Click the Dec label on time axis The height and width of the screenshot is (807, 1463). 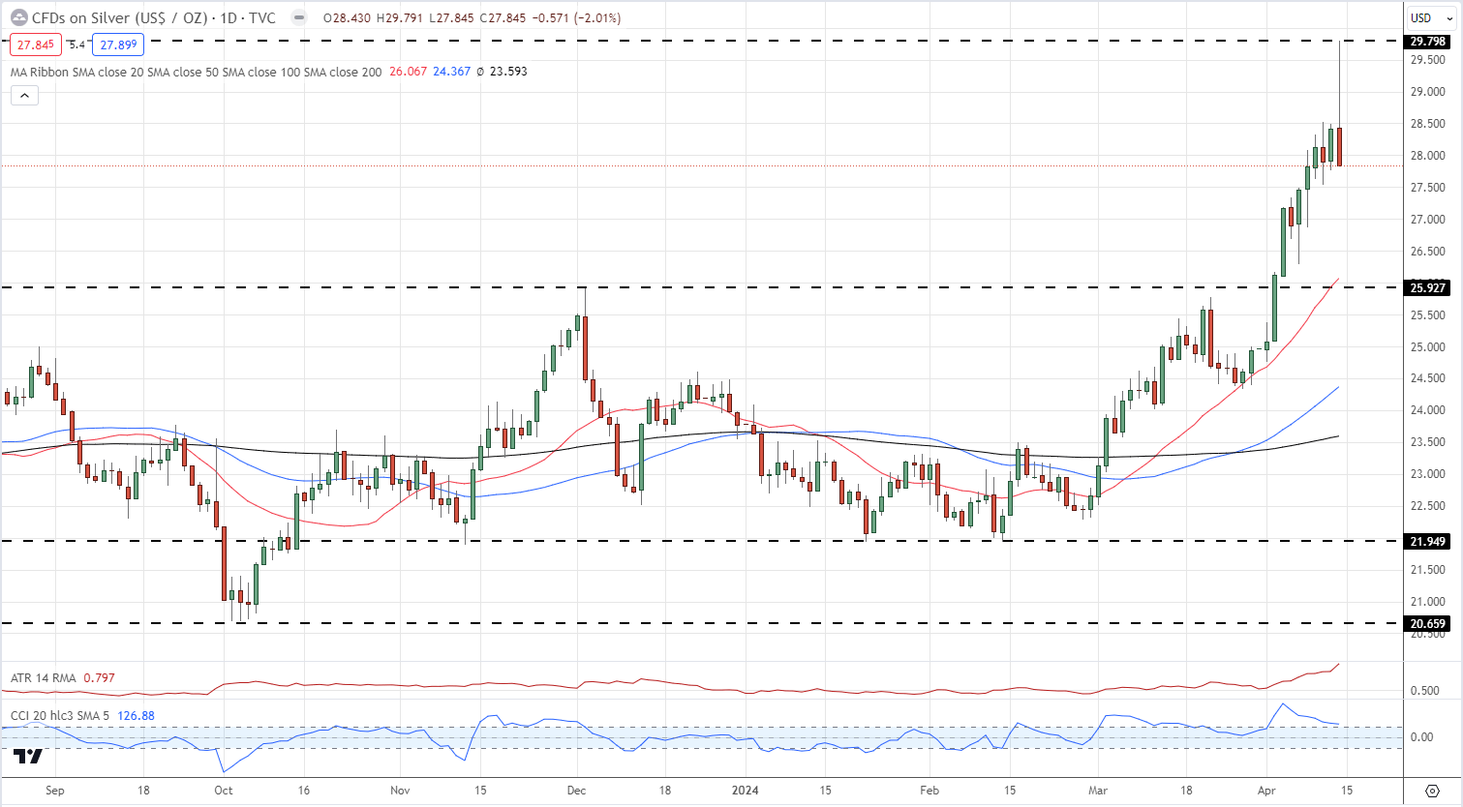(x=576, y=791)
